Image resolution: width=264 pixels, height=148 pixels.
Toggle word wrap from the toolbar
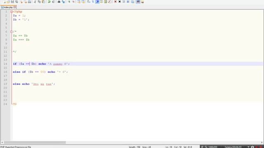(x=89, y=2)
